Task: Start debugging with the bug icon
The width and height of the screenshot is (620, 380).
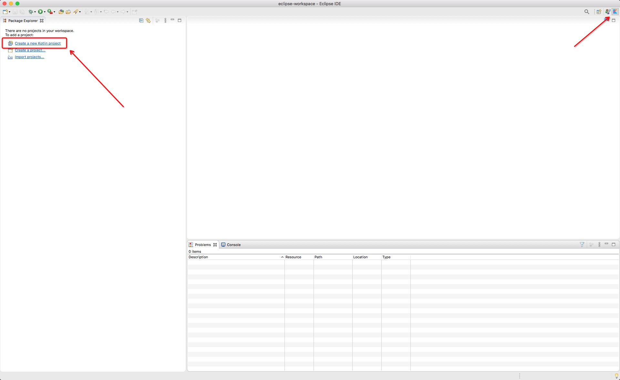Action: (x=31, y=12)
